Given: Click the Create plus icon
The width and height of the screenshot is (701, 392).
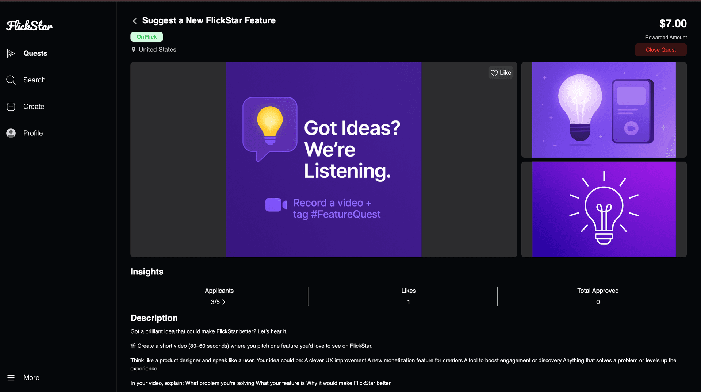Looking at the screenshot, I should point(11,107).
